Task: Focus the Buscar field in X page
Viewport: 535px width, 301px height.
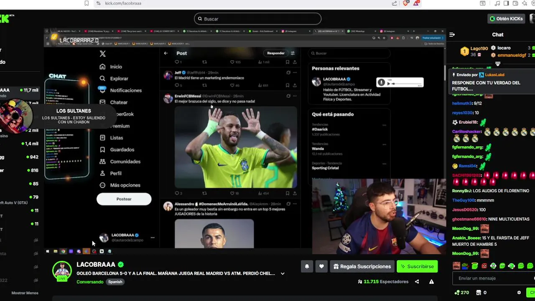Action: click(x=349, y=53)
